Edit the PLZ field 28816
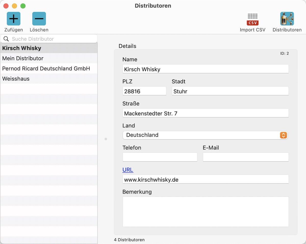 (144, 91)
